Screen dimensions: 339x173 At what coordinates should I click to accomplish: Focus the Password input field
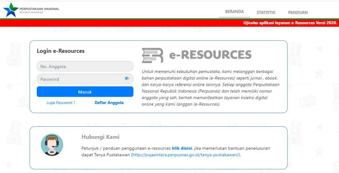(85, 79)
